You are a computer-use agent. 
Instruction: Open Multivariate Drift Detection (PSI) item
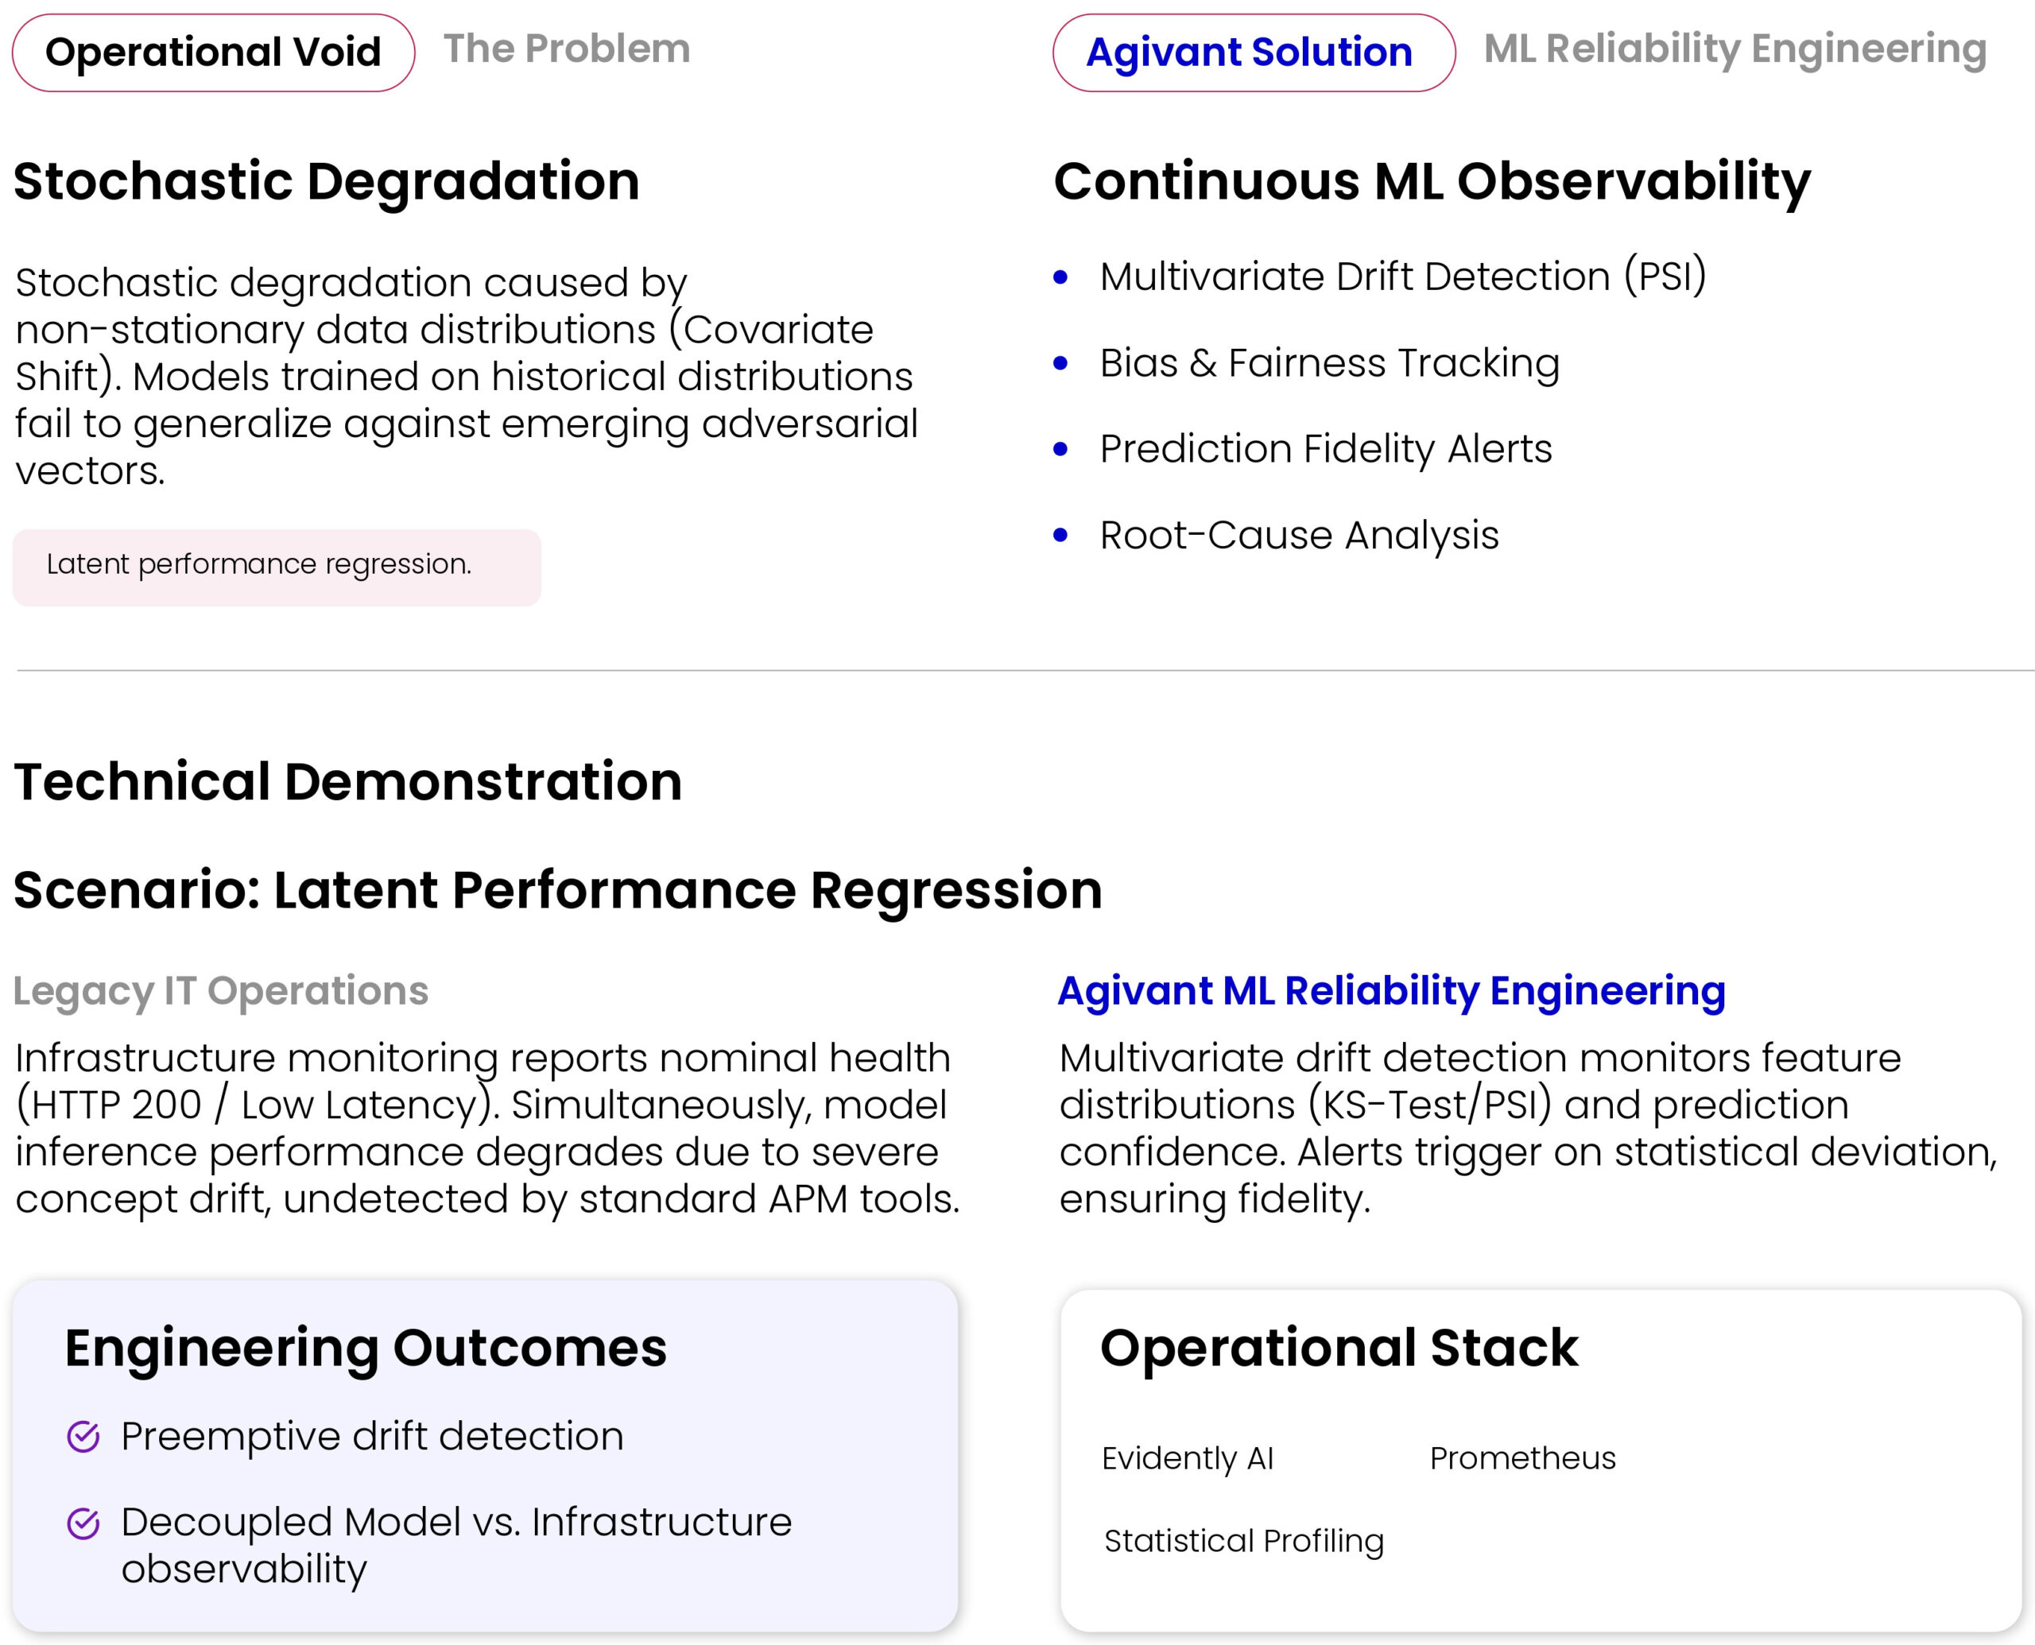[1403, 277]
